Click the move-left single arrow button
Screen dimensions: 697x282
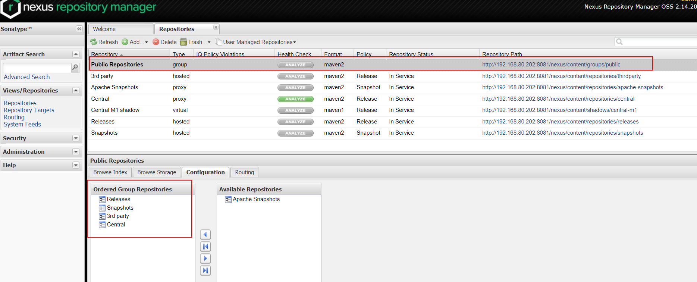[205, 235]
